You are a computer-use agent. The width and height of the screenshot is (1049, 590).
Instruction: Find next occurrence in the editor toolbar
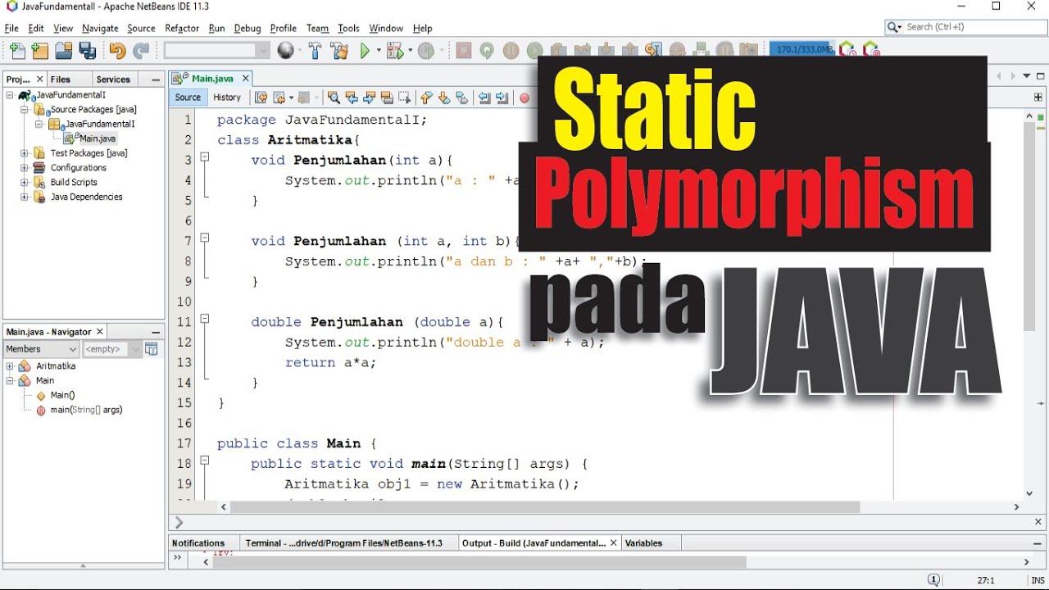(370, 98)
